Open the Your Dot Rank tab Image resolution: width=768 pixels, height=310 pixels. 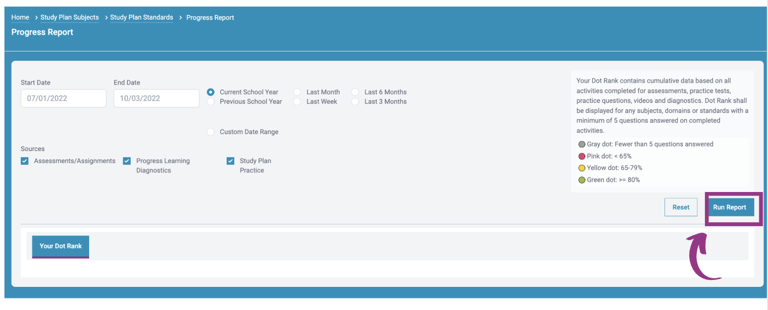pos(61,246)
